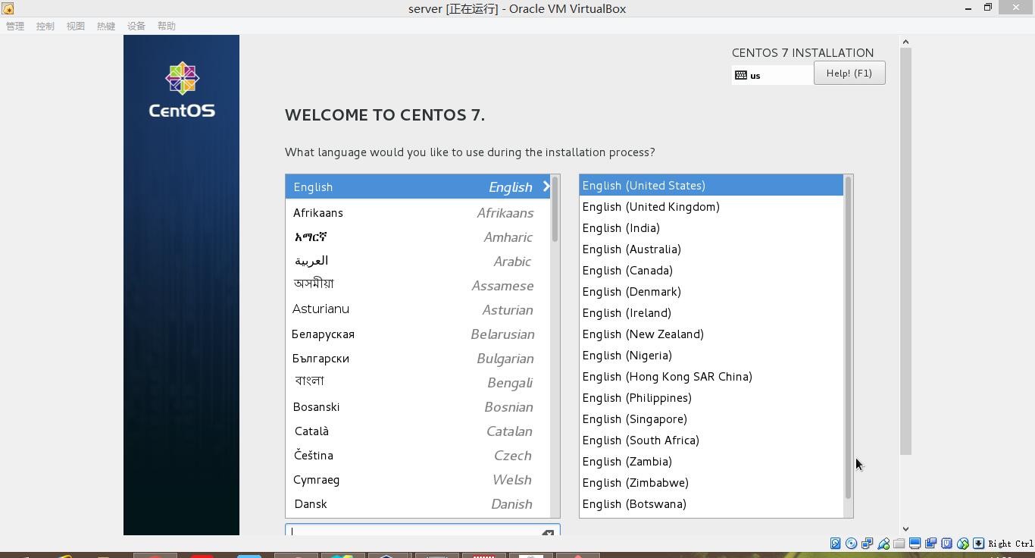This screenshot has width=1035, height=558.
Task: Click the Right Ctrl host key label
Action: (x=1011, y=544)
